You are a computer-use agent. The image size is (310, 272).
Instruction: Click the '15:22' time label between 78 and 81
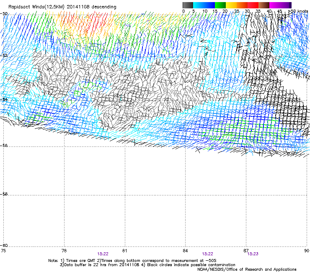pyautogui.click(x=103, y=254)
